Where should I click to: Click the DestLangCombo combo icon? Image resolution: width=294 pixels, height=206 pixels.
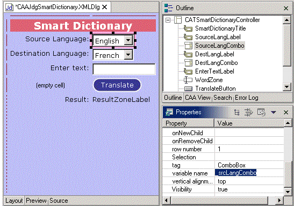pos(188,63)
